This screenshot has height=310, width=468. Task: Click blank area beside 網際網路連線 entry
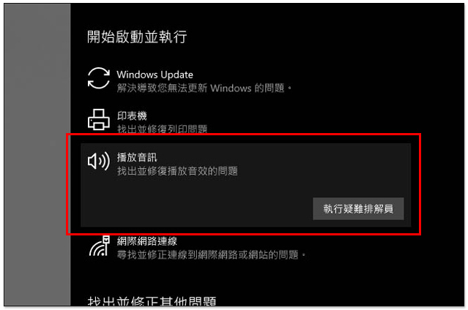[x=373, y=247]
